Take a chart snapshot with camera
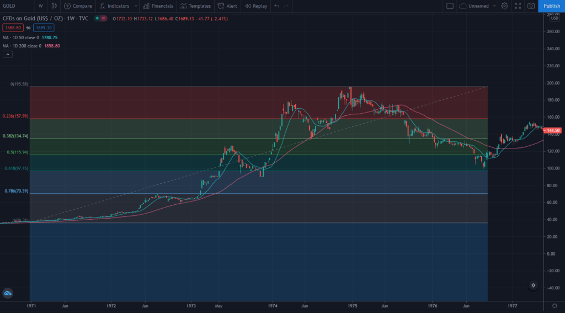The image size is (565, 313). [x=531, y=6]
